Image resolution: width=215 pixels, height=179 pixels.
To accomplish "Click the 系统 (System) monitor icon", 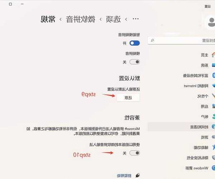I will pos(213,65).
